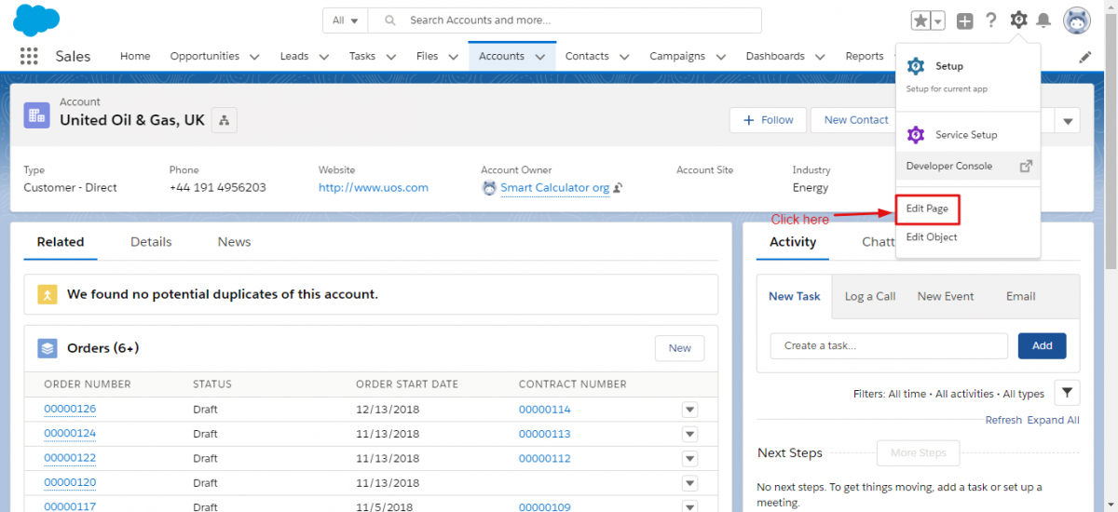Click the Account building icon

(x=37, y=115)
